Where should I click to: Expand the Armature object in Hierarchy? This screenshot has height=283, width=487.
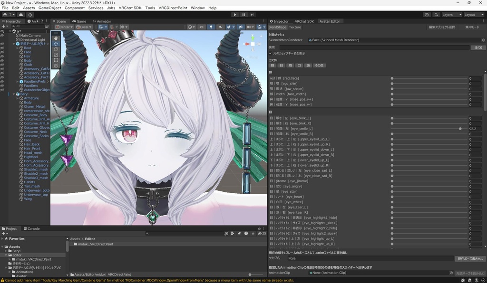click(x=18, y=98)
